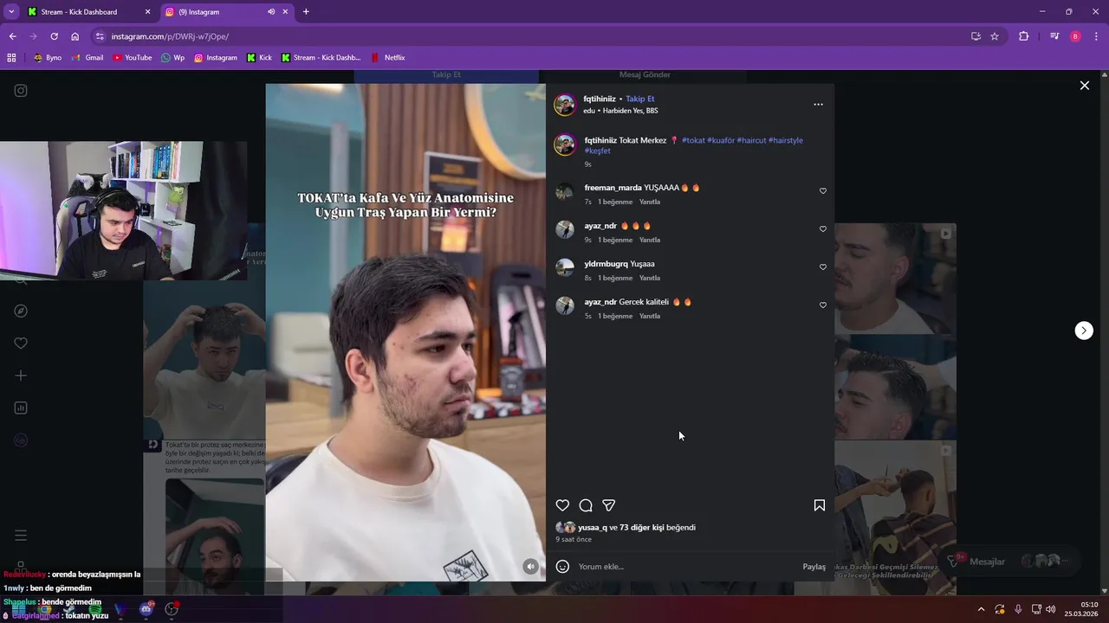The width and height of the screenshot is (1109, 623).
Task: Open Gmail bookmark
Action: tap(88, 58)
